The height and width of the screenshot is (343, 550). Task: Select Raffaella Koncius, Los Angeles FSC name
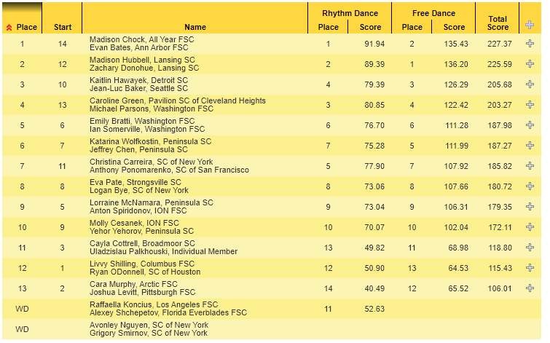(154, 304)
